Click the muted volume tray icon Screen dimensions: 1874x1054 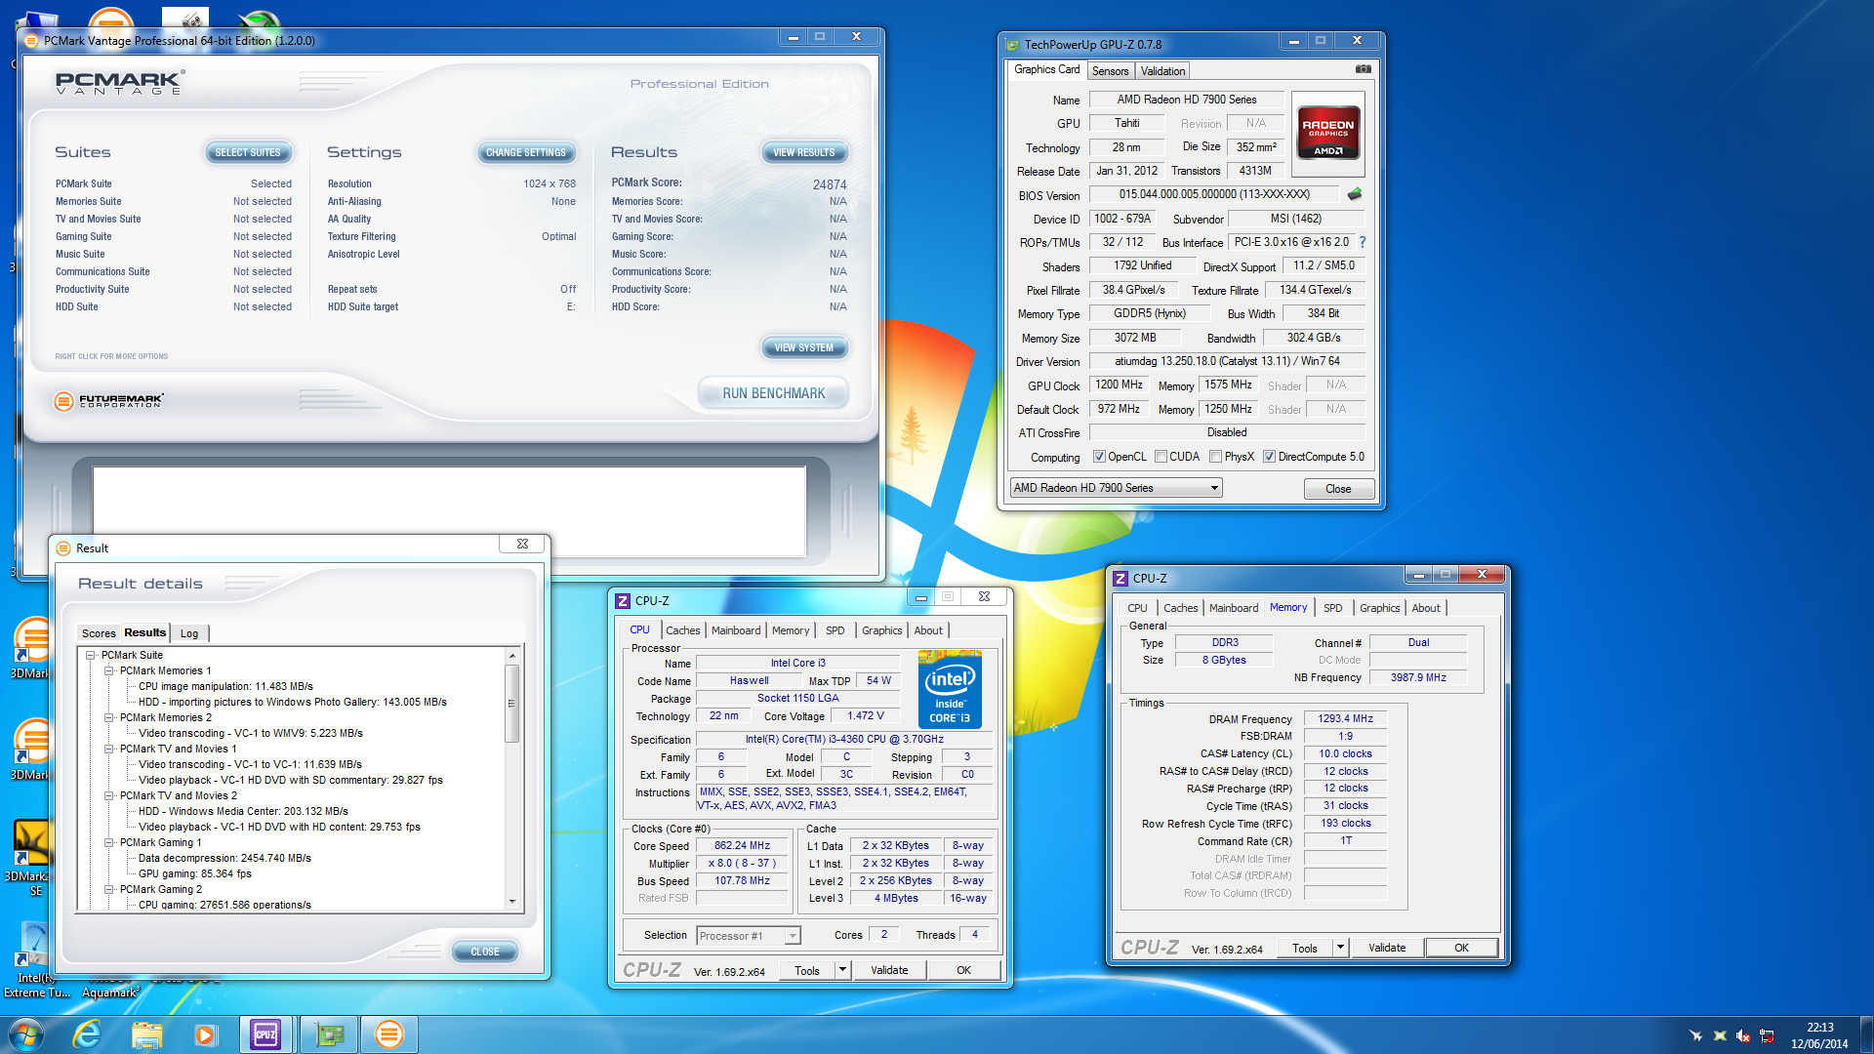coord(1743,1035)
